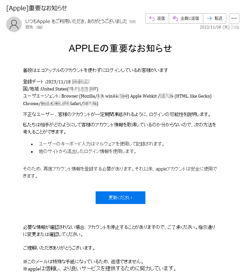Click the reply-all double arrow icon
This screenshot has width=241, height=276.
click(x=175, y=18)
